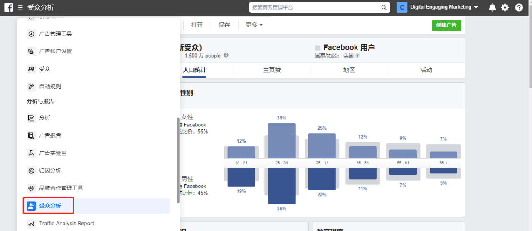Viewport: 532px width, 231px height.
Task: Switch to the 地区 tab
Action: 349,70
